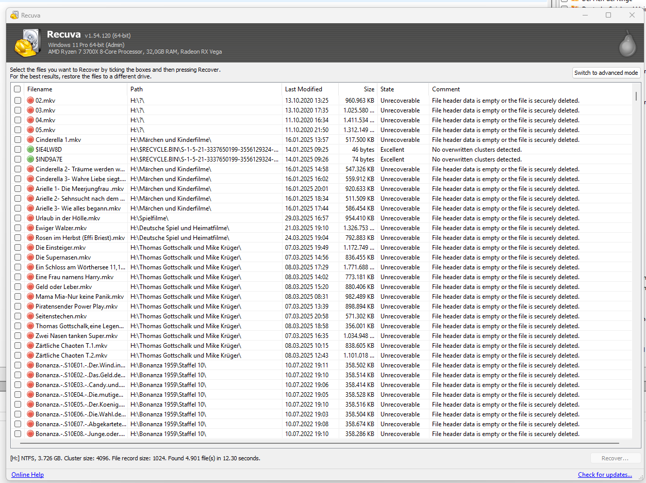
Task: Select the Thomas Gottschalk,eine Legen... file
Action: 80,326
